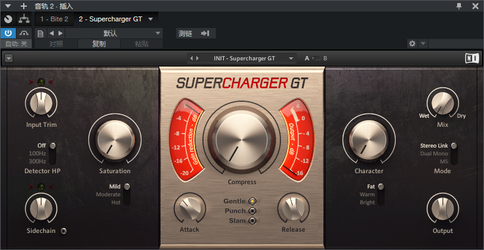Select previous NI preset arrow

[191, 59]
